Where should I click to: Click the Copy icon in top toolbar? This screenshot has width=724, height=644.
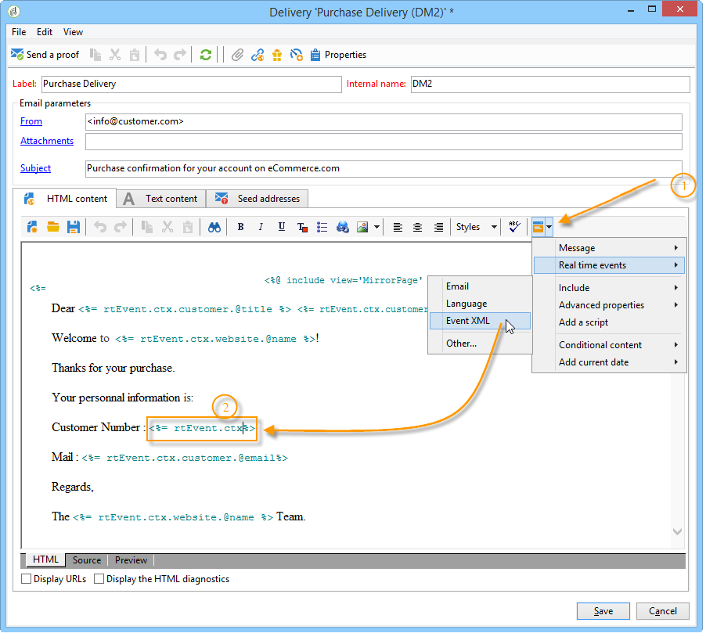pos(95,55)
